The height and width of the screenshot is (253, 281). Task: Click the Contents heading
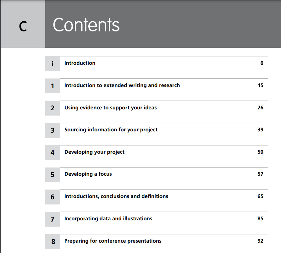pos(86,25)
